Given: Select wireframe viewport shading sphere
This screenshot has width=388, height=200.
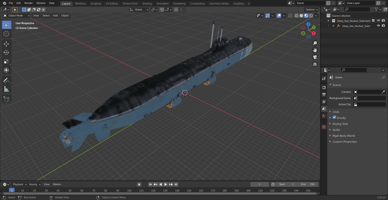Looking at the screenshot, I should click(297, 16).
